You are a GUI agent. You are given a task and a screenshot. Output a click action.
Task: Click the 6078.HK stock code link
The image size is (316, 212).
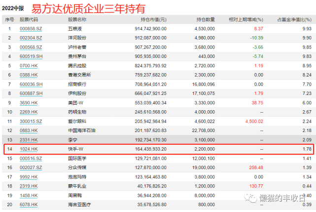click(x=29, y=204)
